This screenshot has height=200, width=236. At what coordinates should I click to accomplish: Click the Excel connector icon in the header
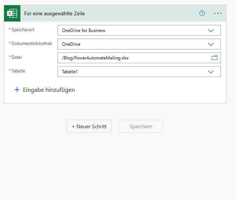click(x=12, y=13)
